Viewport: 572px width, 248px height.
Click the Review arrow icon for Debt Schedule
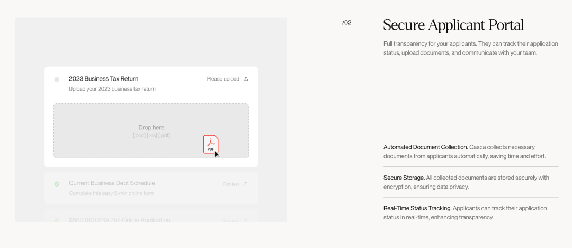click(246, 184)
